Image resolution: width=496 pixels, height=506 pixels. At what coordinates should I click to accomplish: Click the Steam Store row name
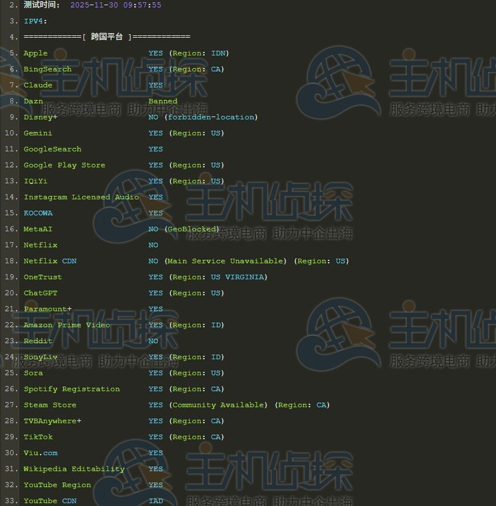[50, 405]
